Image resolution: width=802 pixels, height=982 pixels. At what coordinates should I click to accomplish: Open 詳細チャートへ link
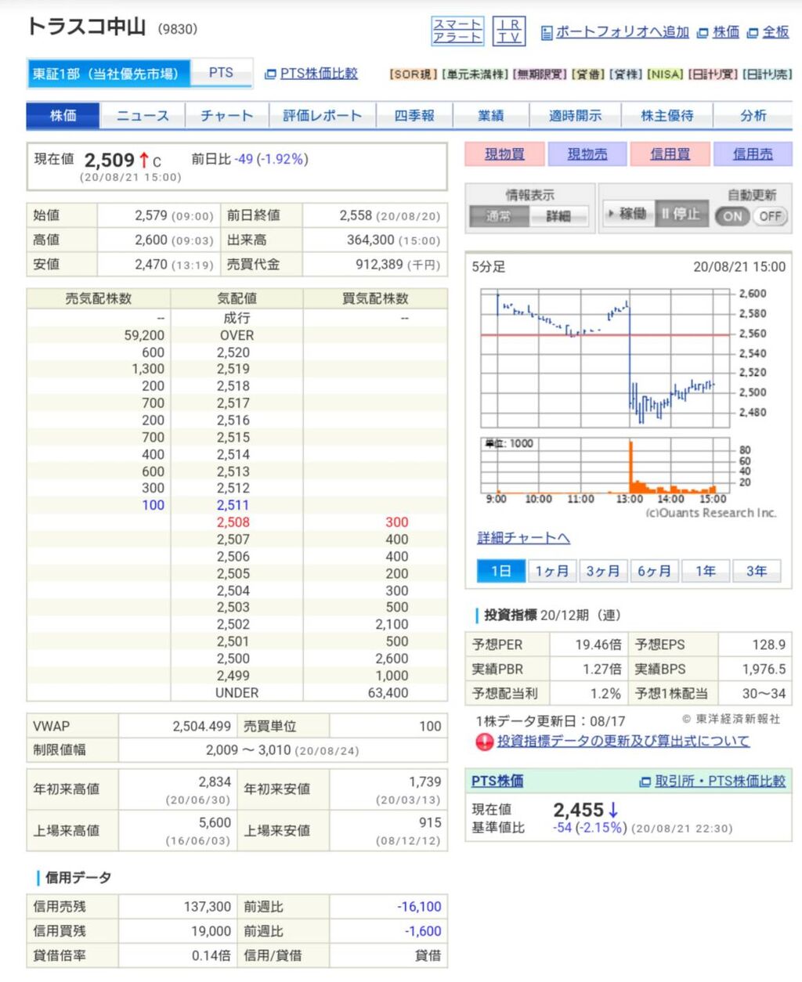[x=523, y=538]
